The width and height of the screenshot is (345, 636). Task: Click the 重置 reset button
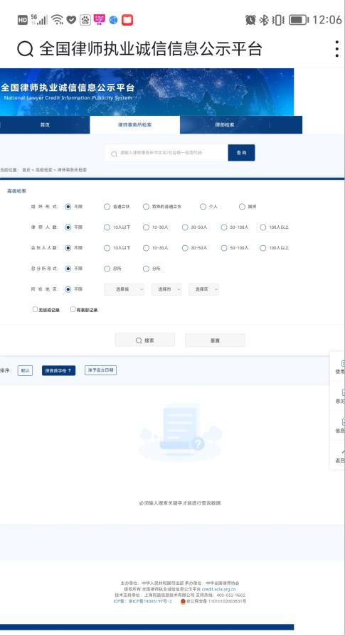(x=215, y=340)
